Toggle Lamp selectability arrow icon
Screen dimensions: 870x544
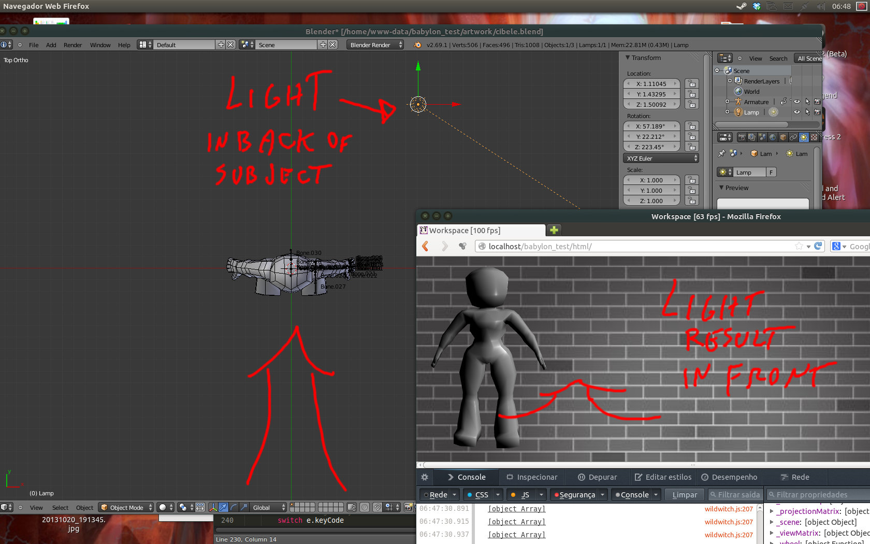coord(807,112)
